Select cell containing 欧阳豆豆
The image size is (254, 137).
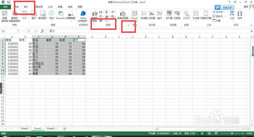[x=39, y=64]
